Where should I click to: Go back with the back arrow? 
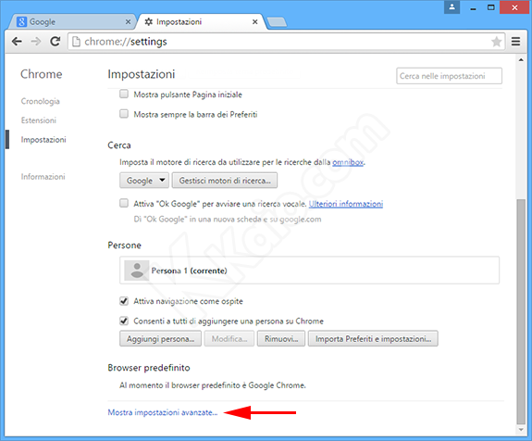(x=17, y=42)
